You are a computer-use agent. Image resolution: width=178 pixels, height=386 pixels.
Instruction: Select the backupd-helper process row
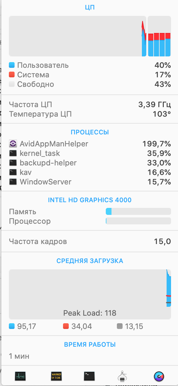click(90, 163)
